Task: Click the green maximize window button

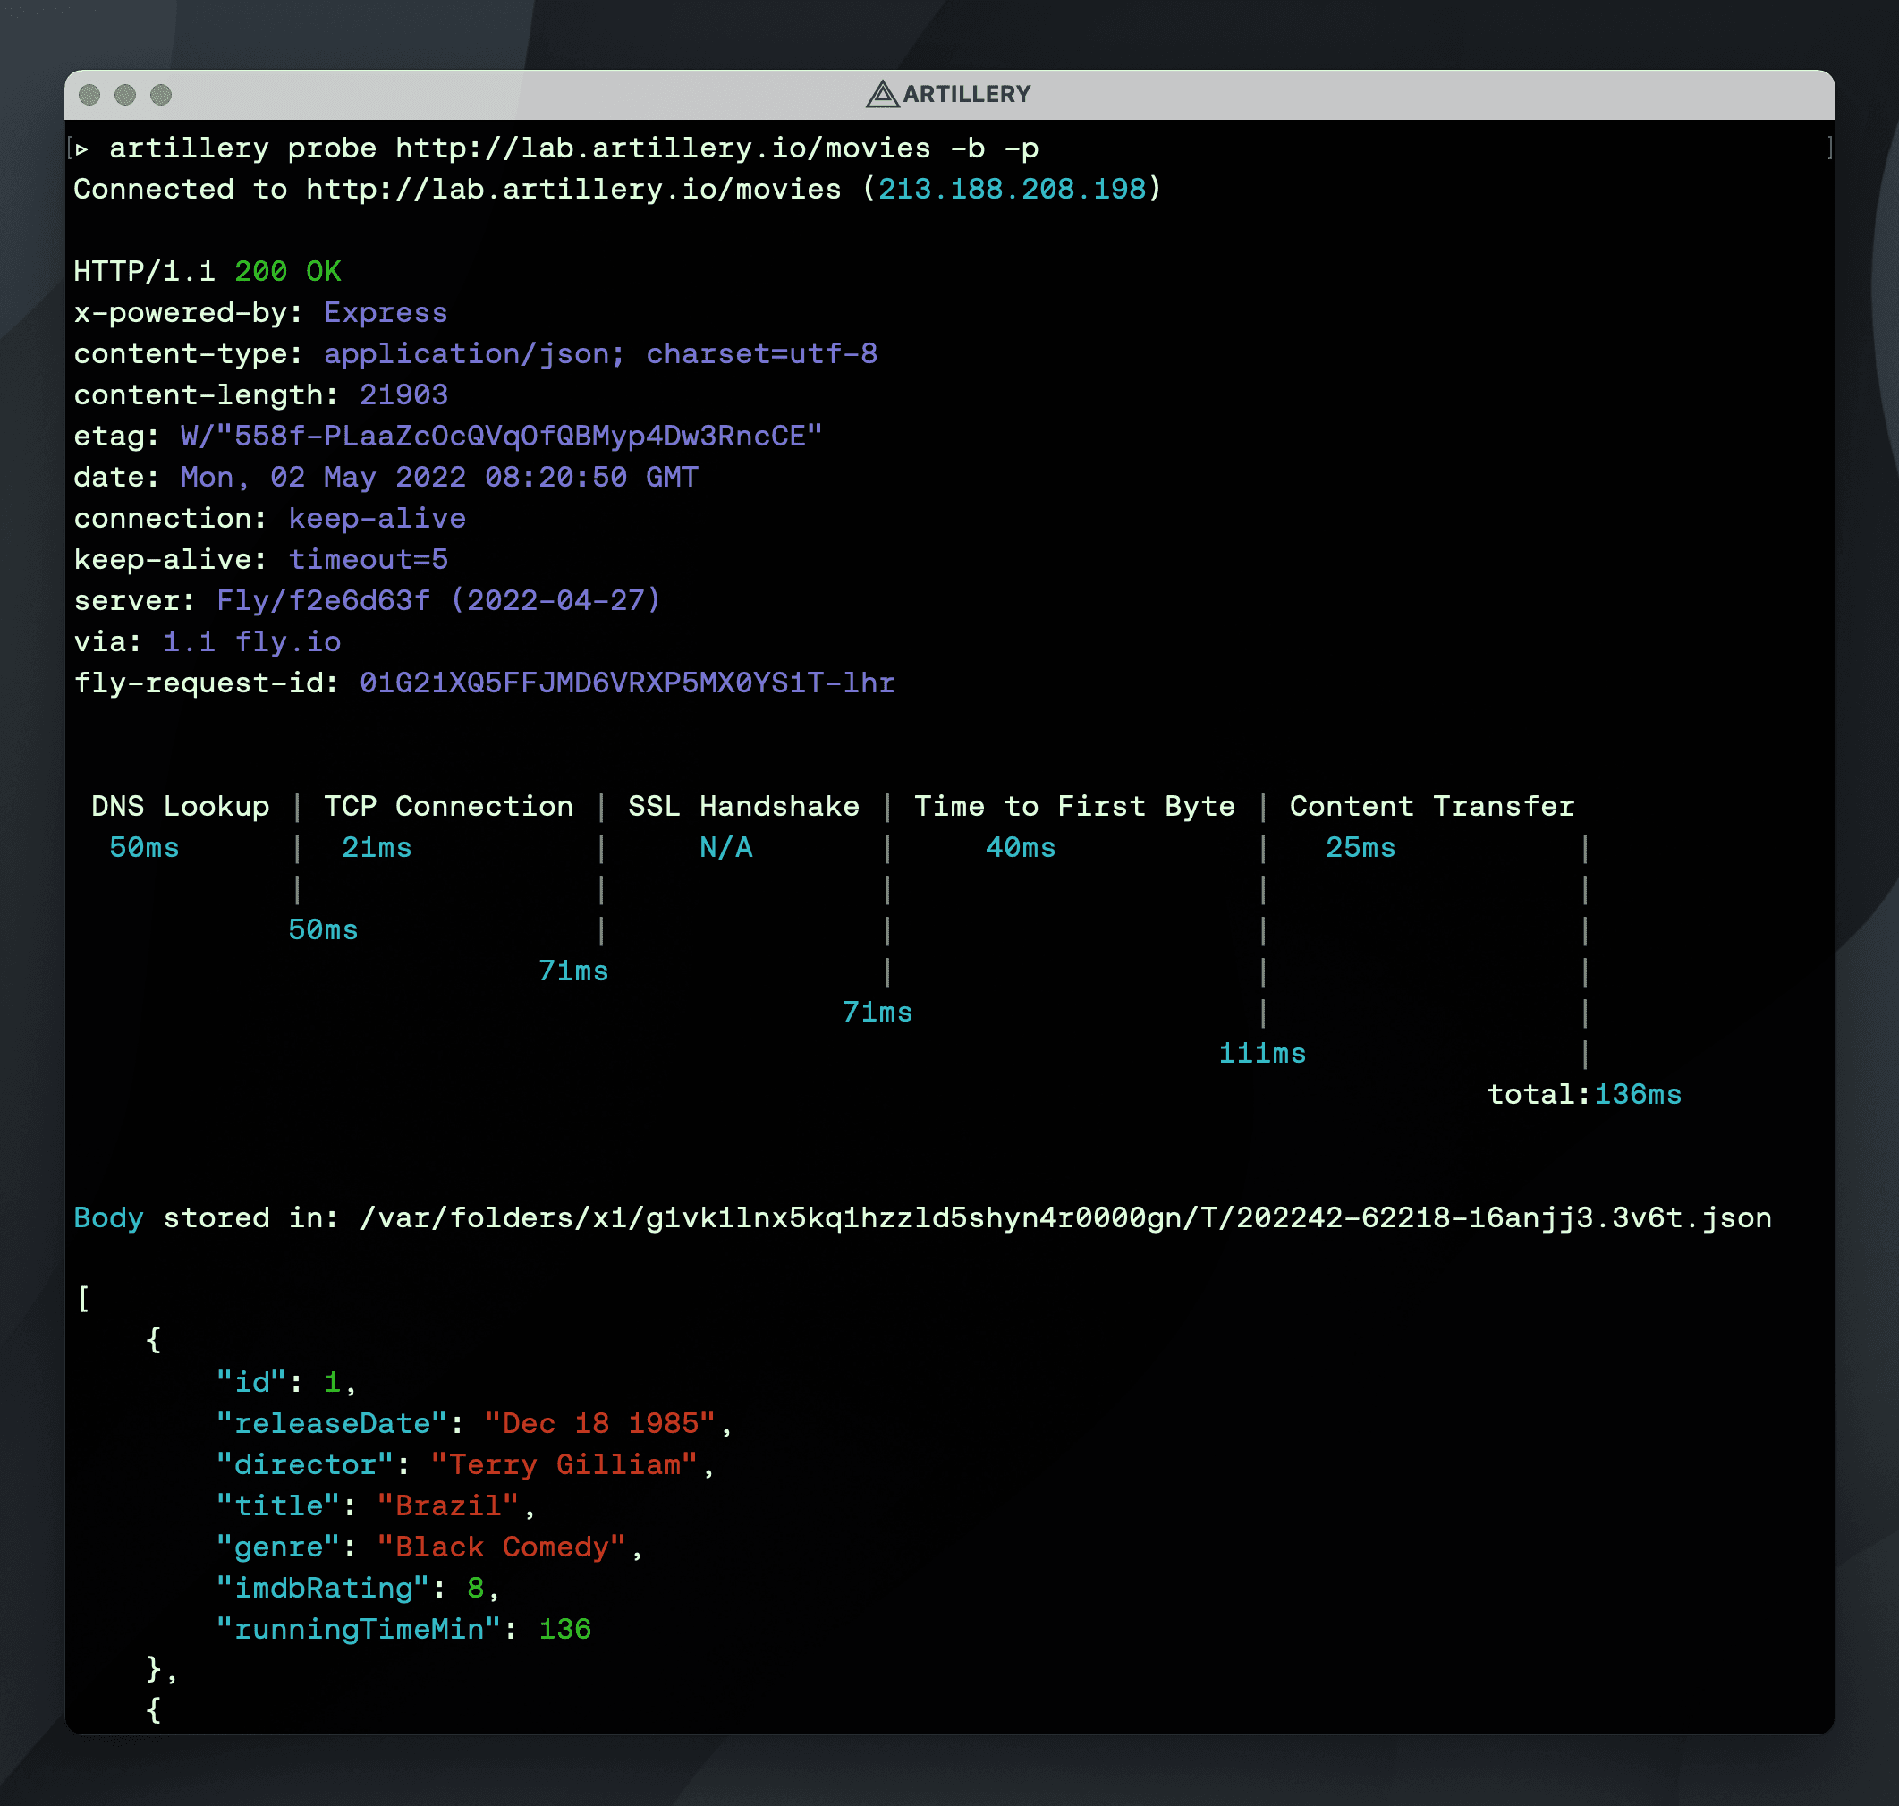Action: [161, 94]
